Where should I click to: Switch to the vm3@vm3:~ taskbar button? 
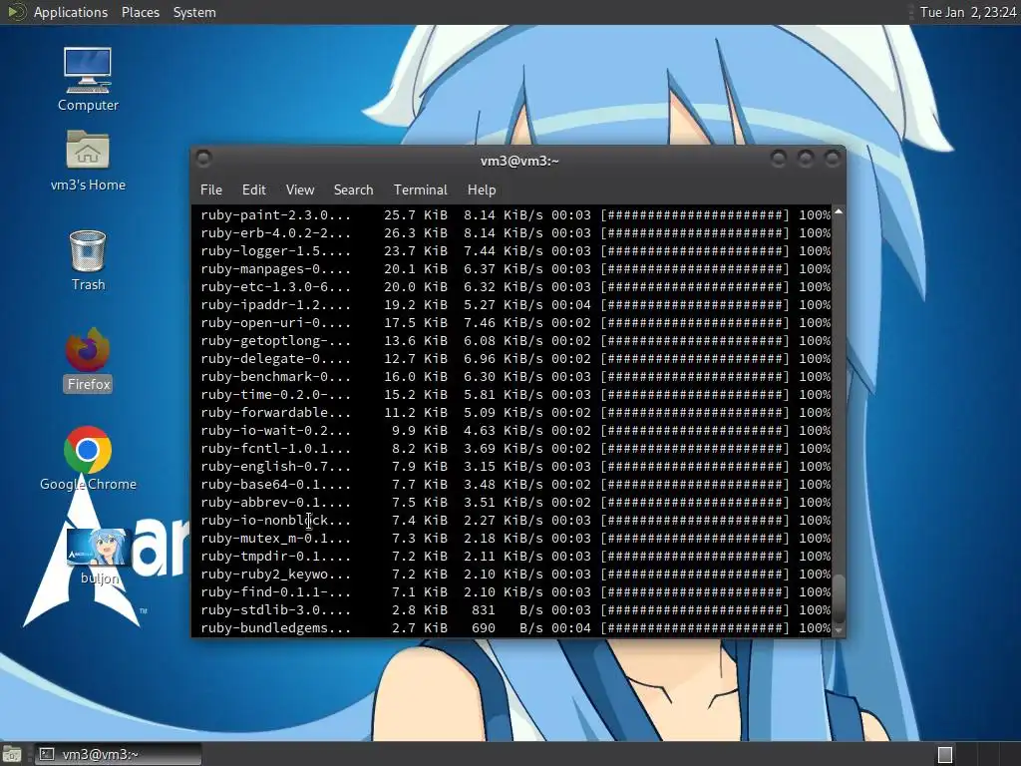click(x=118, y=754)
